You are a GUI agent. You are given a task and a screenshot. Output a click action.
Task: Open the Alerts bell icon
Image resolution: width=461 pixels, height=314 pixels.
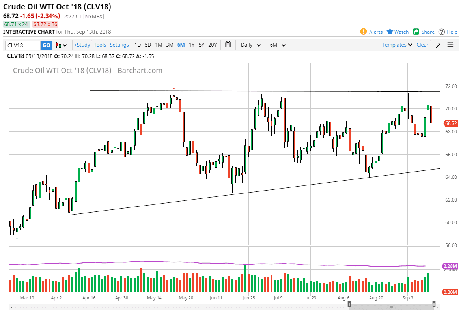363,32
